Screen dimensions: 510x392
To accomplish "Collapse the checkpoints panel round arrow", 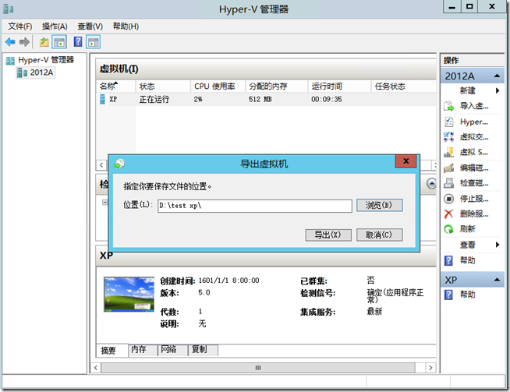I will point(431,184).
